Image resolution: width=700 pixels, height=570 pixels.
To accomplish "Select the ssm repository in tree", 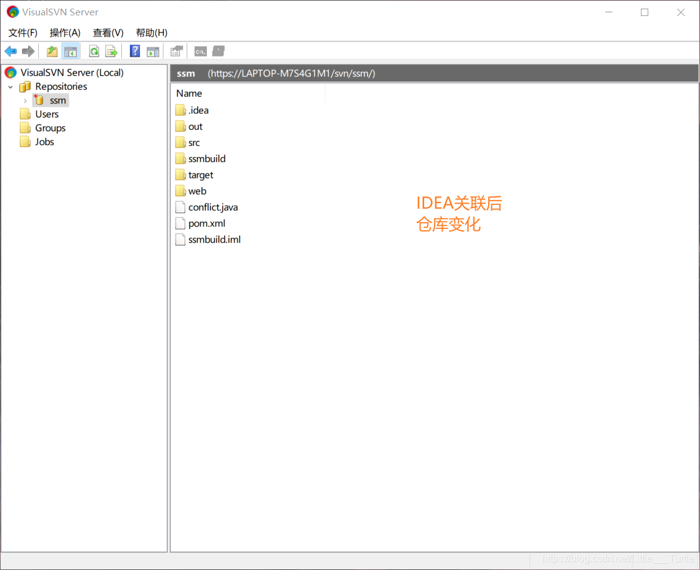I will click(x=58, y=100).
